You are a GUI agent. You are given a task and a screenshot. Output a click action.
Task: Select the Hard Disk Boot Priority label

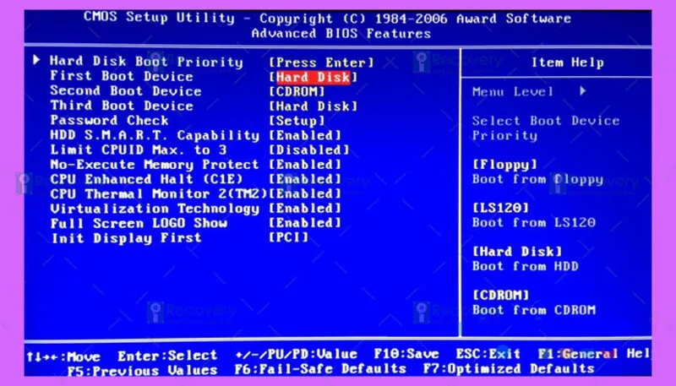(146, 62)
